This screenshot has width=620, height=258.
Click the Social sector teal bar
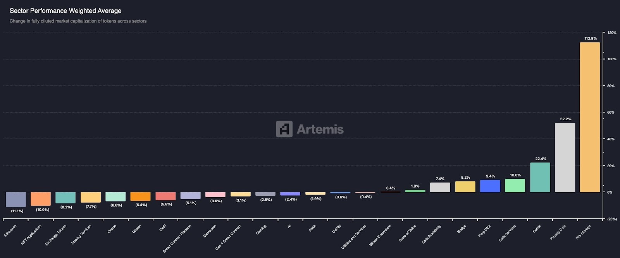coord(540,178)
